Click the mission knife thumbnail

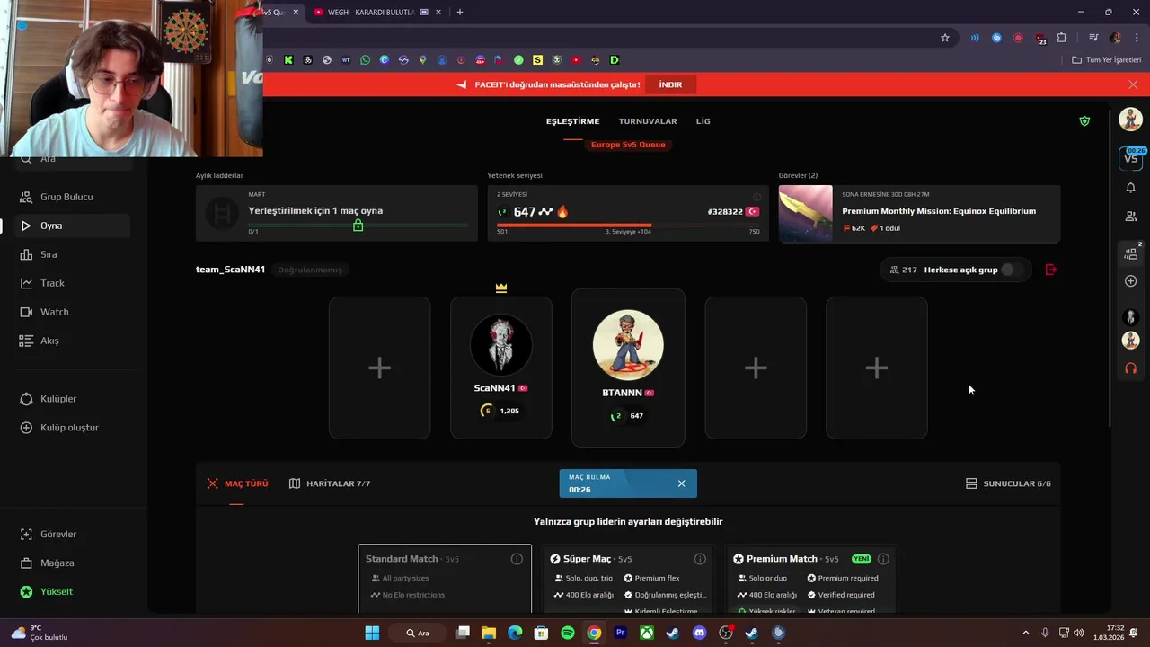click(x=805, y=214)
